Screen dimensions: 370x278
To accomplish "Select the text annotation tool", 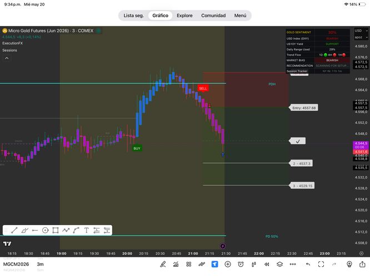I will pos(86,230).
